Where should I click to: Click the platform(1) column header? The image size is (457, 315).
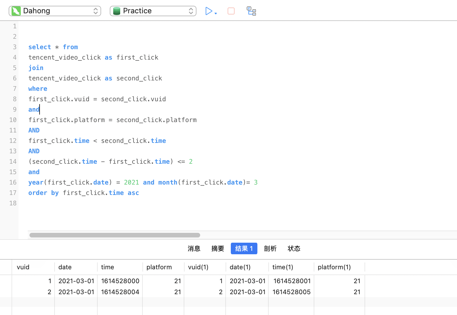pyautogui.click(x=339, y=267)
